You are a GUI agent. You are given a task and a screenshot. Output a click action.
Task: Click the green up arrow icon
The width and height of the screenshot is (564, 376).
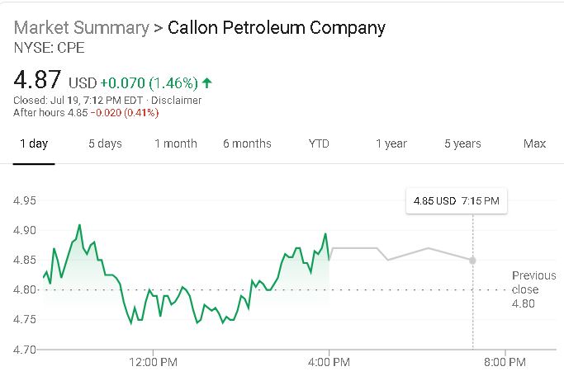coord(206,82)
